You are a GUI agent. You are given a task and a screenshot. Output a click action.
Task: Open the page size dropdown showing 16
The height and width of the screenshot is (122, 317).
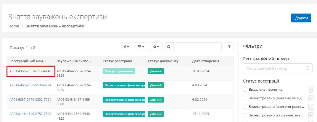click(x=125, y=47)
